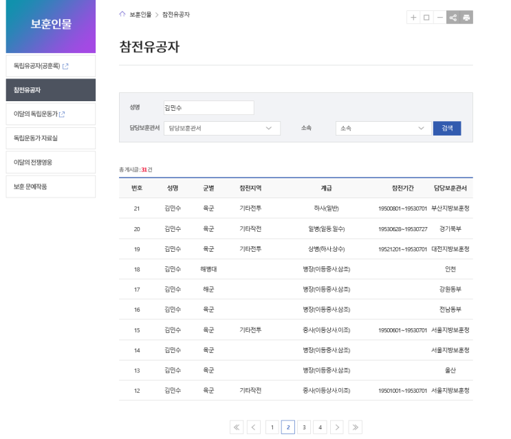Zoom out with the minus icon
Screen dimensions: 511x439
(x=439, y=17)
